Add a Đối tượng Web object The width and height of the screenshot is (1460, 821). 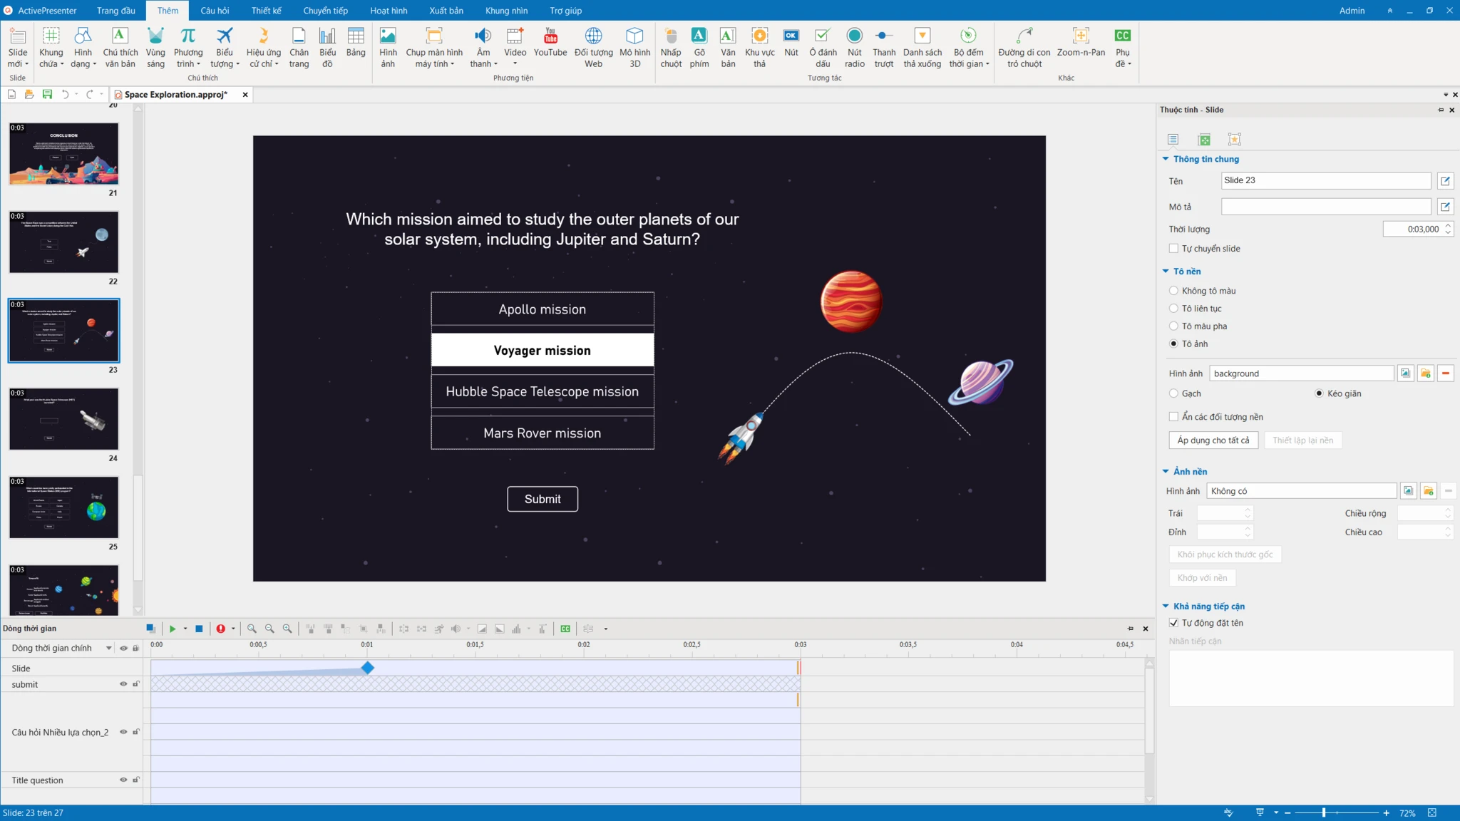[x=593, y=47]
